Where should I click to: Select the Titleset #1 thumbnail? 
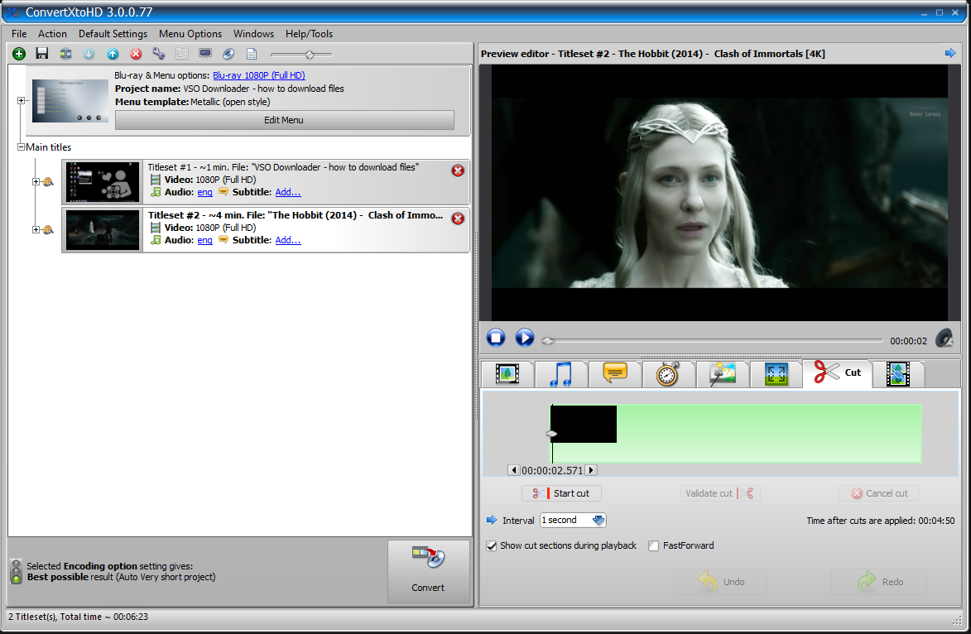click(103, 182)
